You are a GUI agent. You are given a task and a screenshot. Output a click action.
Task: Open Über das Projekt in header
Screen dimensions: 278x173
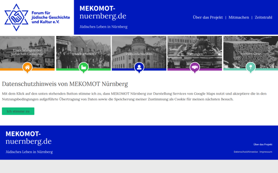[208, 18]
